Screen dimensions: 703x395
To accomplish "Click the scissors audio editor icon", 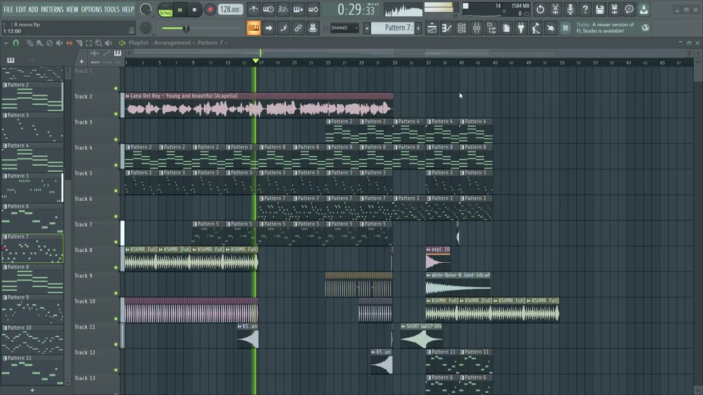I will pyautogui.click(x=555, y=9).
